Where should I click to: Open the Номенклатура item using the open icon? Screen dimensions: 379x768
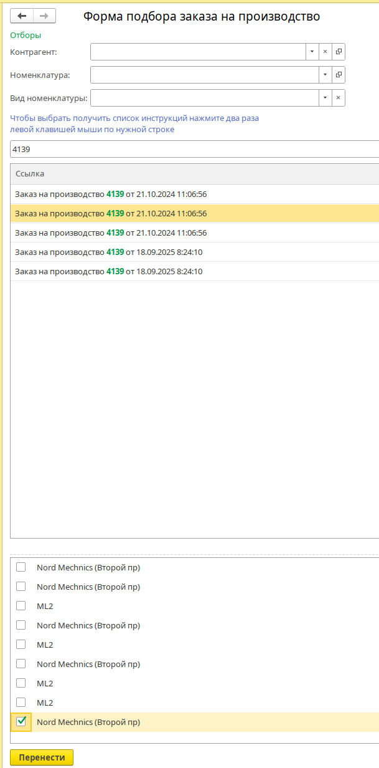pos(339,75)
